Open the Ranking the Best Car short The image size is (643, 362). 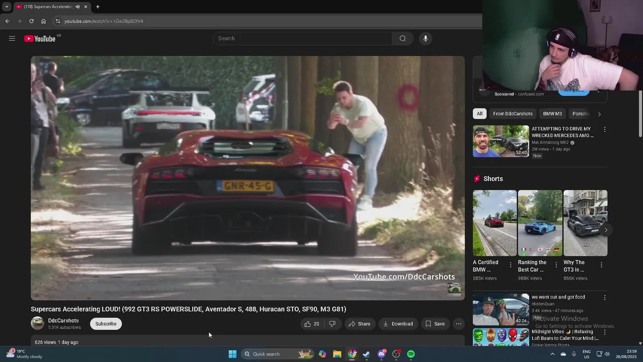540,223
